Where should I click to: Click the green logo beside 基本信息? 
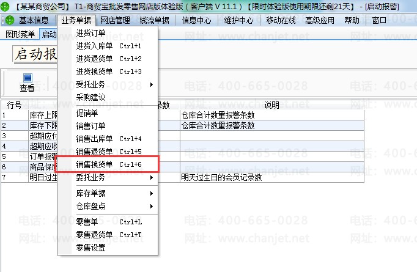coord(10,20)
